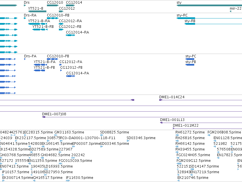Click the CG12012-RA transcript label

coord(70,21)
